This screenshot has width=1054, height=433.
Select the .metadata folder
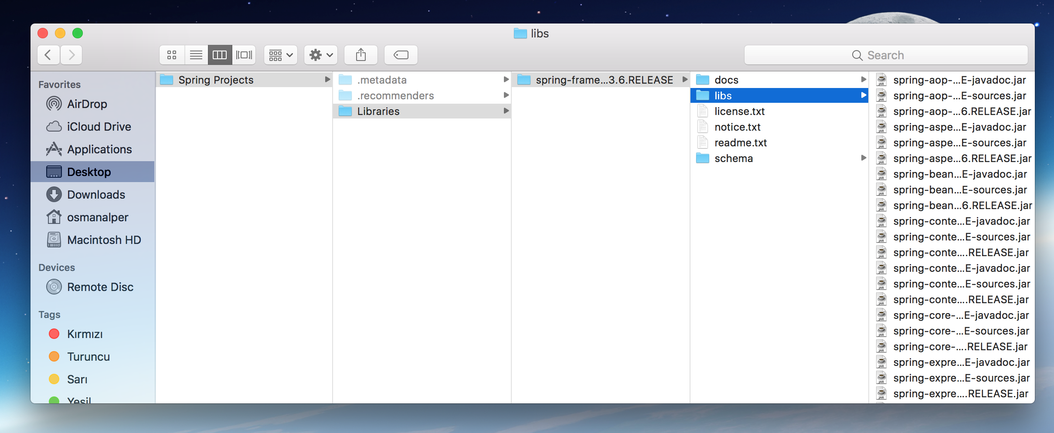click(422, 80)
